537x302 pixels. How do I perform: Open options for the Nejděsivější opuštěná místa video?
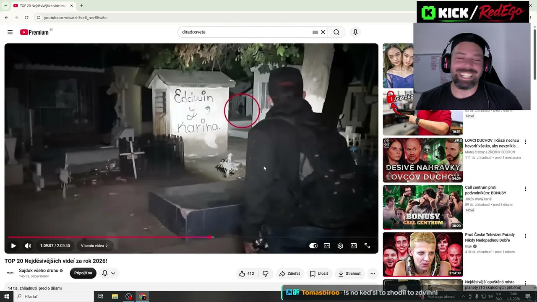[525, 283]
